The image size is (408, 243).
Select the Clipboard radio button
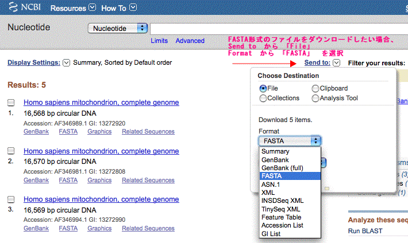[315, 89]
